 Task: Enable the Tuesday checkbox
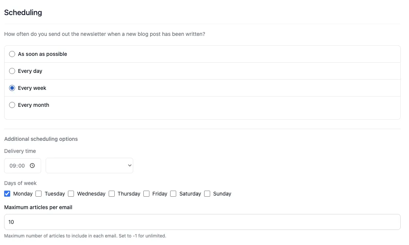point(38,194)
